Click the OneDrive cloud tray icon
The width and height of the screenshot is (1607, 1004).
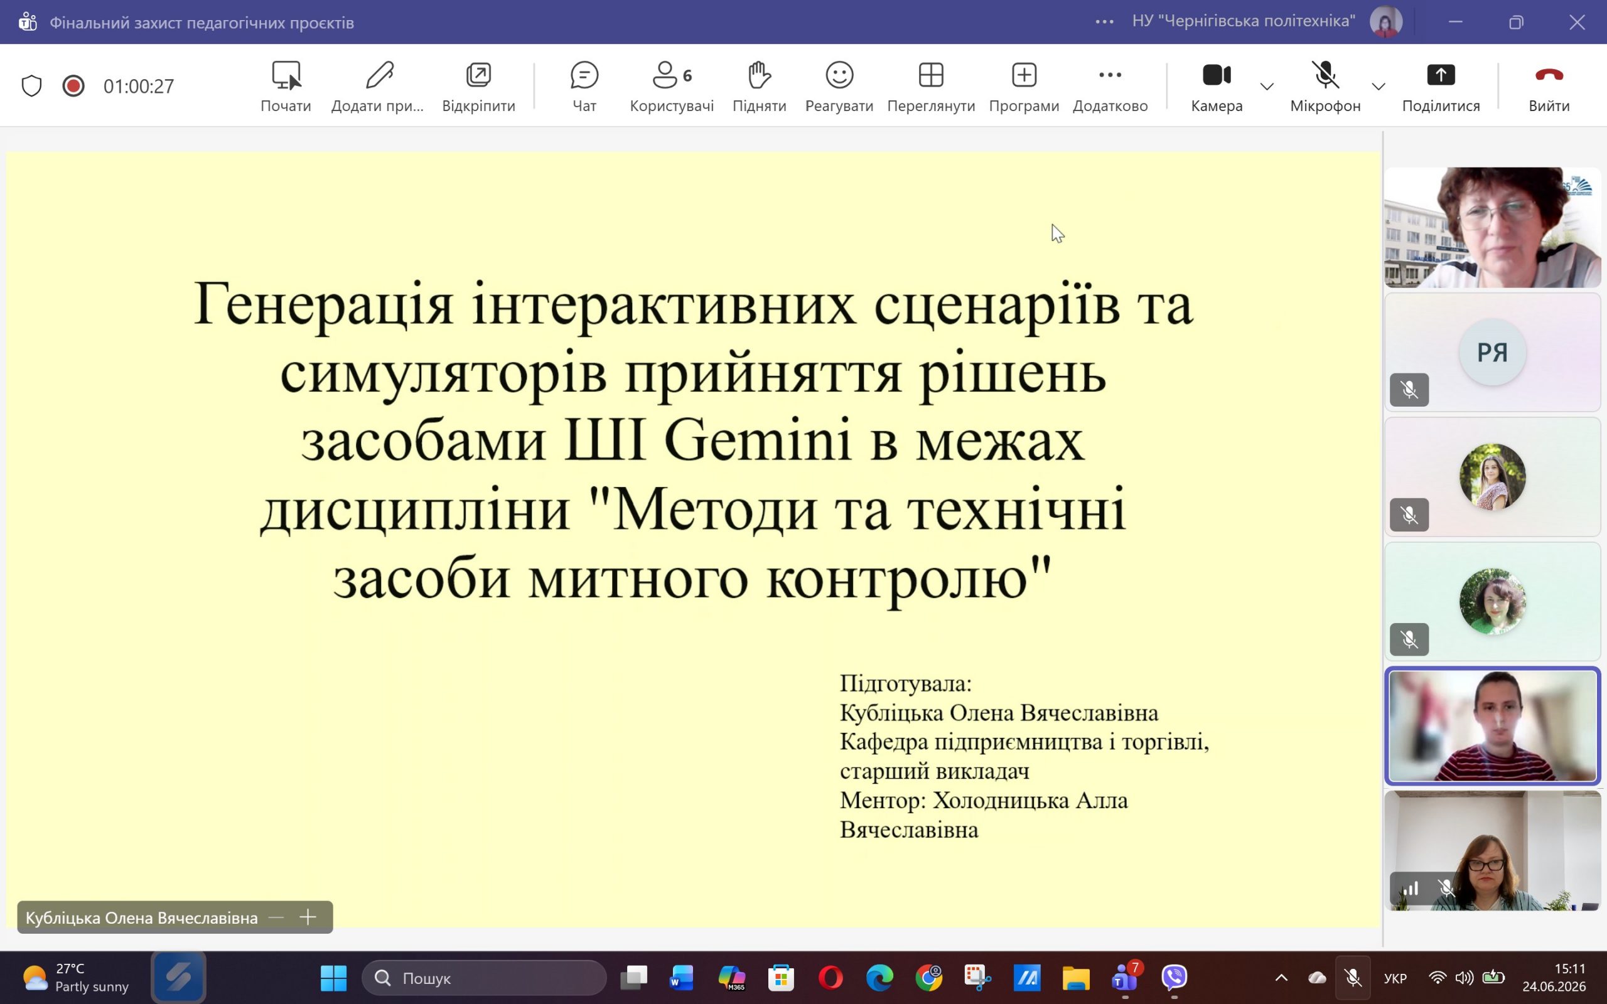pyautogui.click(x=1317, y=978)
